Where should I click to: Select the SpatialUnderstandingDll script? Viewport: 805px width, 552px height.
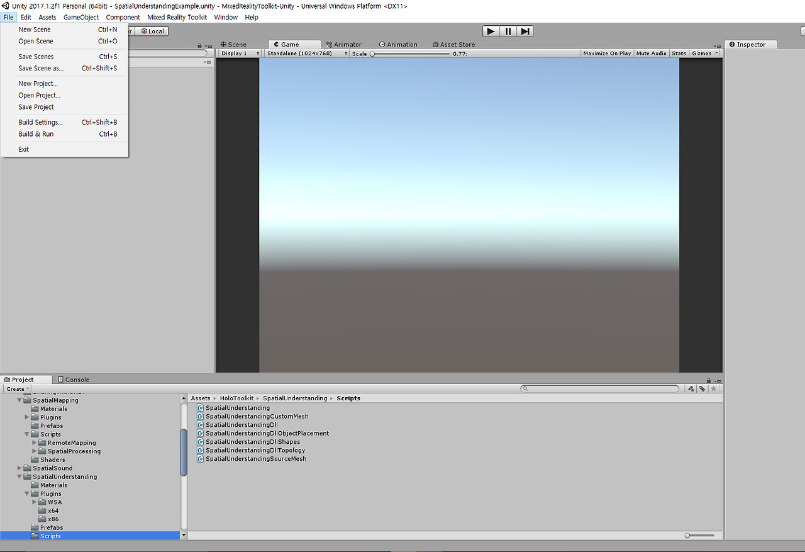click(x=238, y=425)
